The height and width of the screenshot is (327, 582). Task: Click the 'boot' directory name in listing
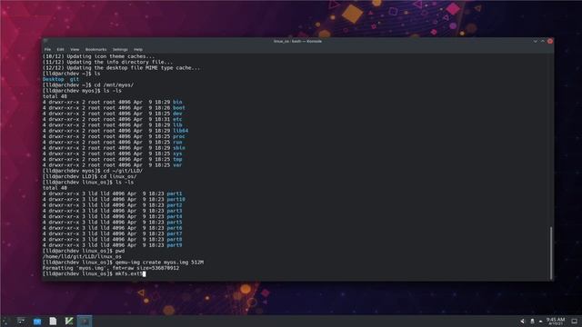click(x=179, y=108)
